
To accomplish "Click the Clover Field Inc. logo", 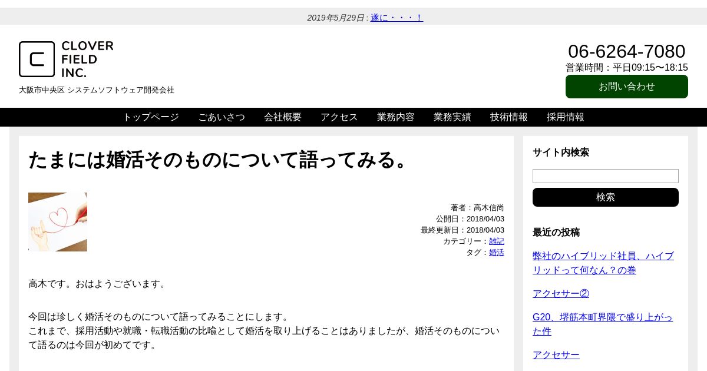I will 66,59.
